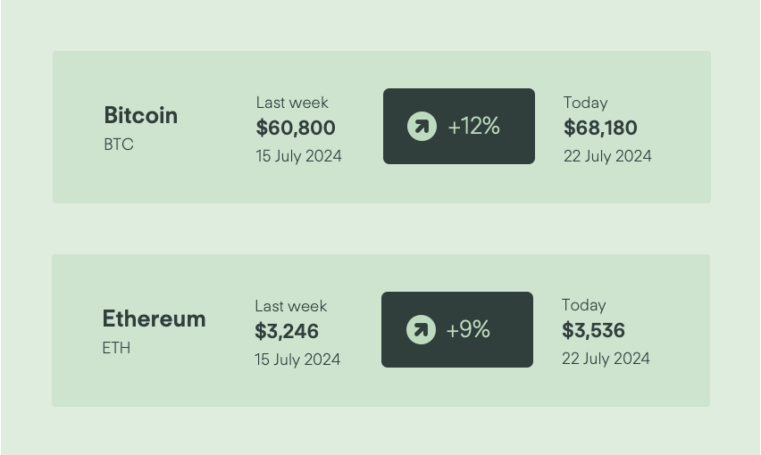Click the Ethereum up-arrow icon
This screenshot has width=761, height=455.
click(421, 330)
